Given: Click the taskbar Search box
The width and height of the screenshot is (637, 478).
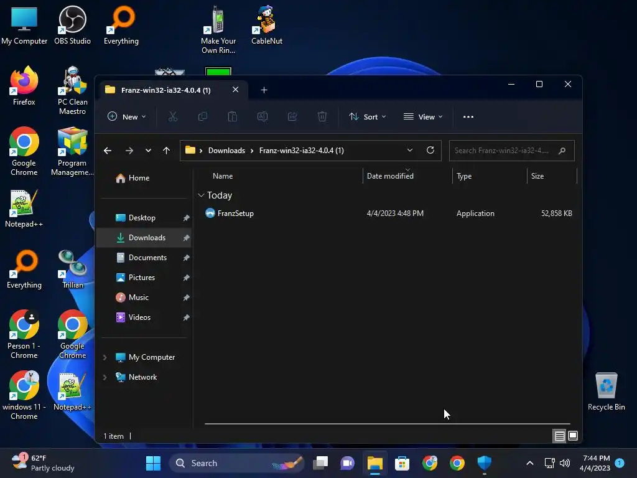Looking at the screenshot, I should click(236, 463).
